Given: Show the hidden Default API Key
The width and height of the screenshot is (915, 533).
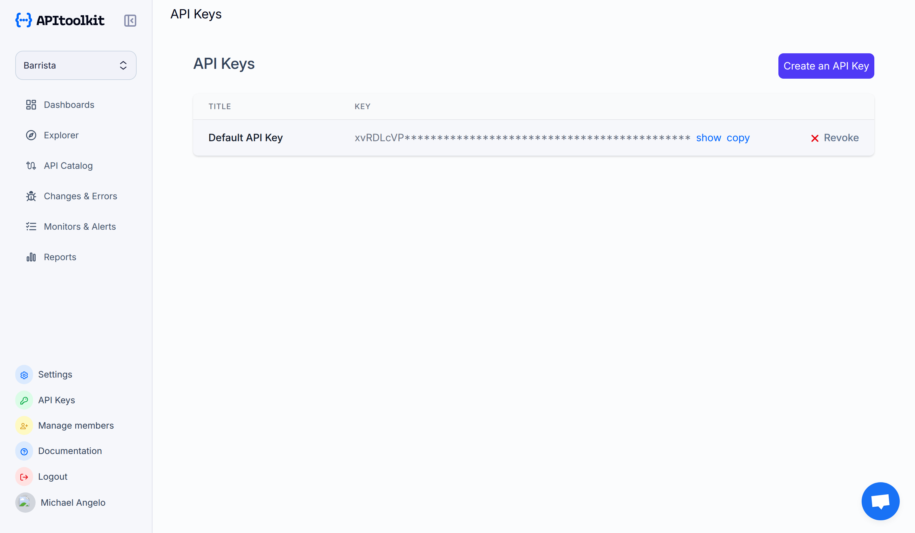Looking at the screenshot, I should (x=708, y=138).
